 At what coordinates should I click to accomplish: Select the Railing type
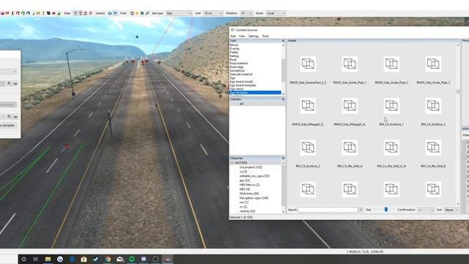coord(234,56)
